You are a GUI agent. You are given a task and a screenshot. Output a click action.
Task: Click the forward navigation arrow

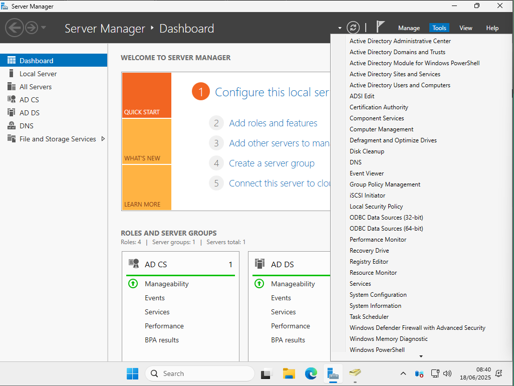32,28
